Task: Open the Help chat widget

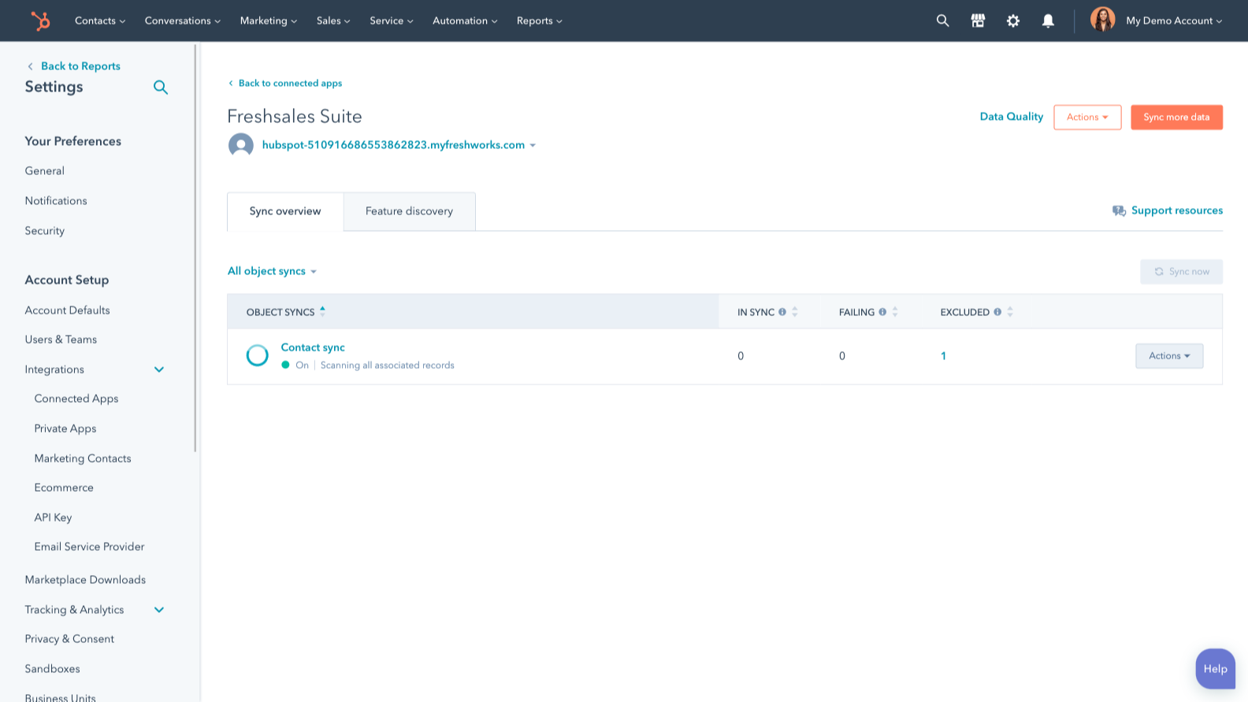Action: 1215,669
